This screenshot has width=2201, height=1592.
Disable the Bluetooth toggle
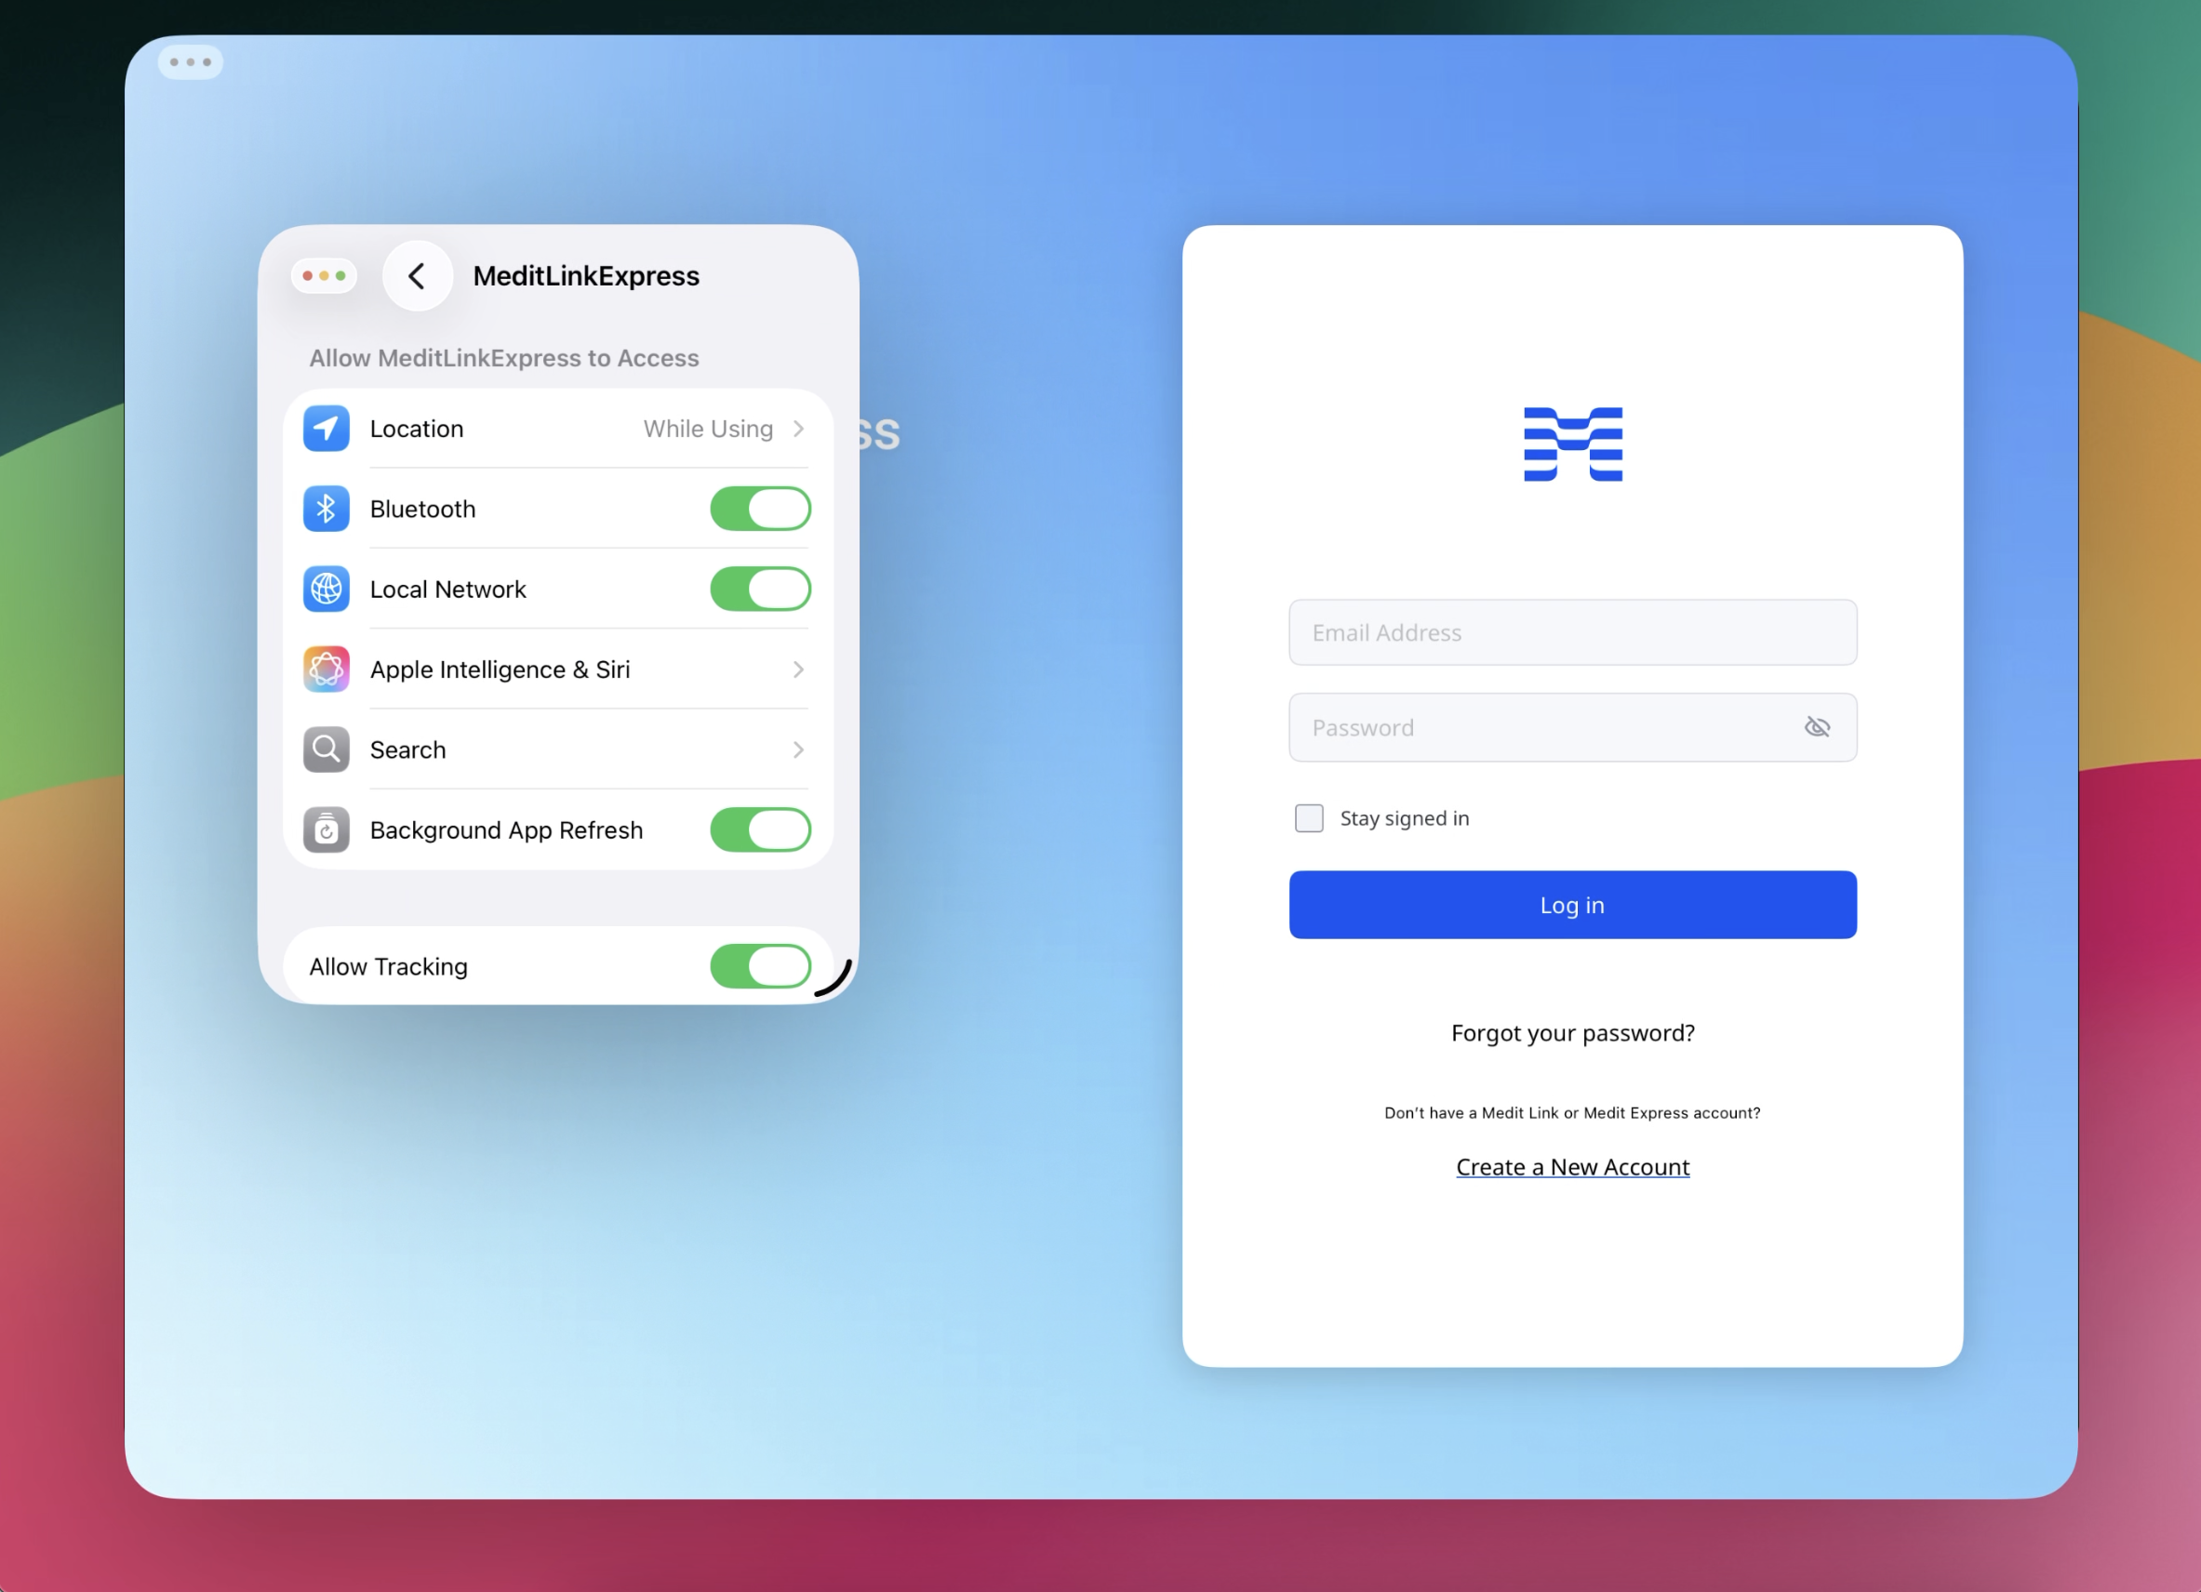pos(760,510)
